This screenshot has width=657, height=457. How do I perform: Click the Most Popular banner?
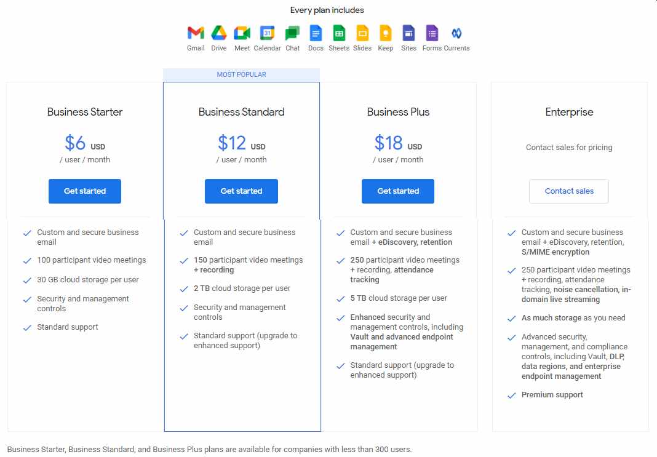[x=241, y=74]
